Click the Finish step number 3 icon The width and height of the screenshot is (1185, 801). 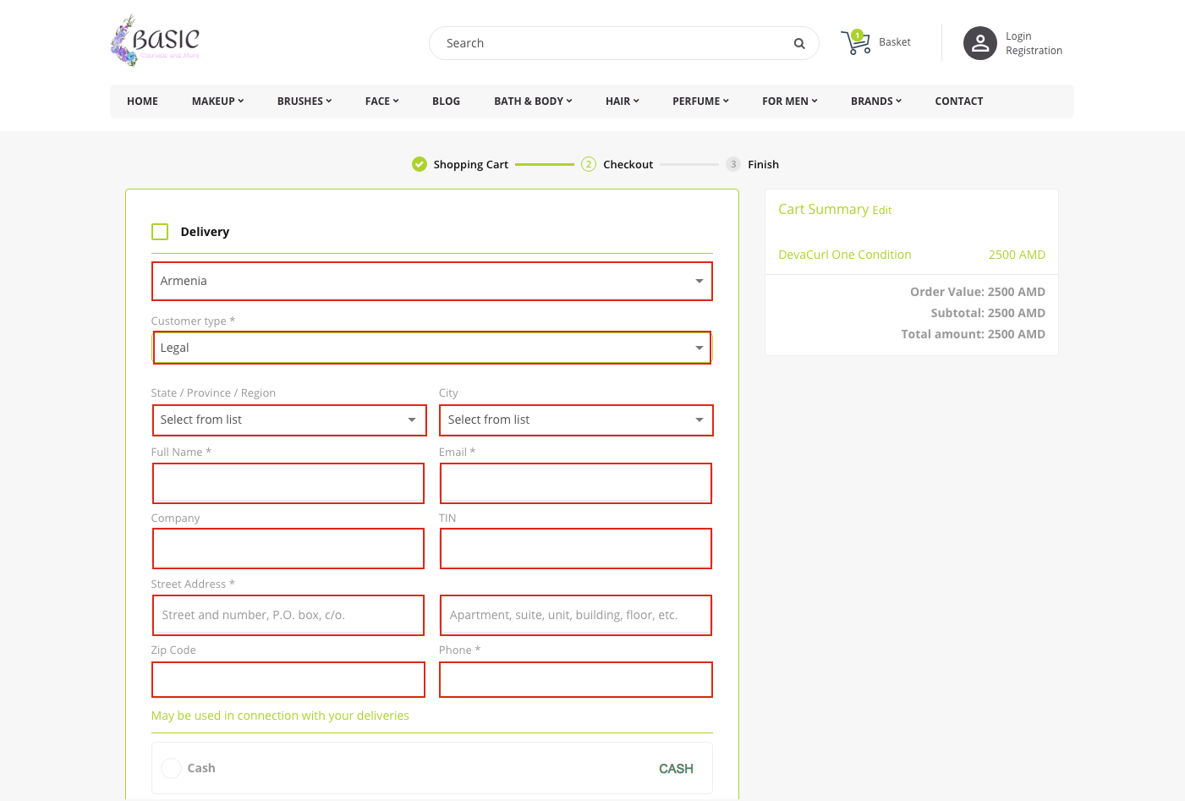733,164
